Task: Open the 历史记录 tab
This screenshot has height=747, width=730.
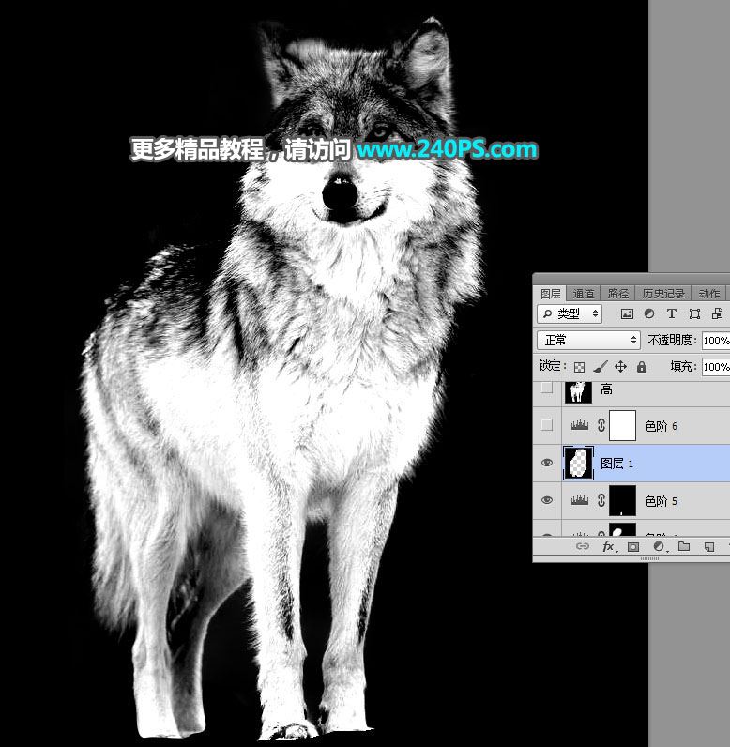Action: click(663, 294)
